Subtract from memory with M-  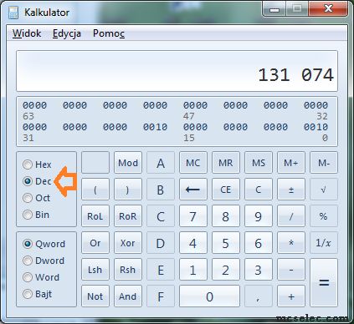click(324, 163)
